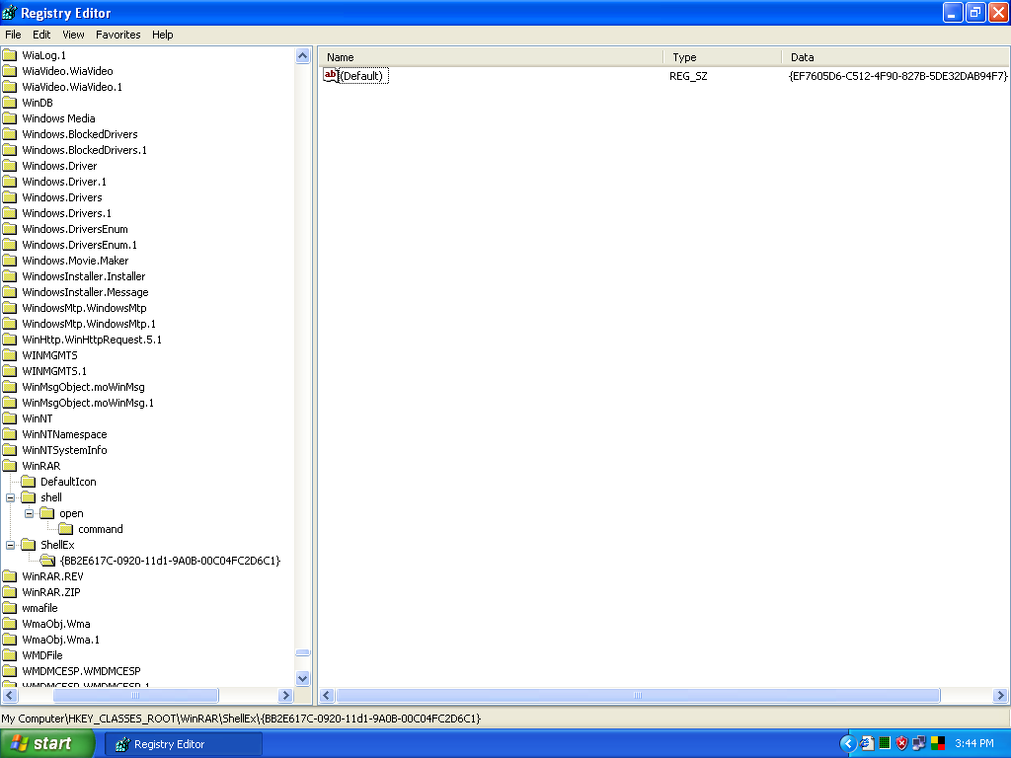
Task: Collapse the ShellEx key
Action: pos(10,545)
